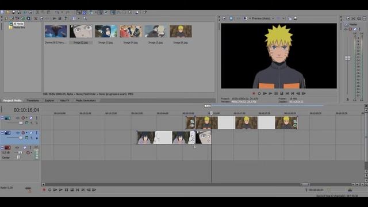The height and width of the screenshot is (207, 368).
Task: Click Play under the preview window
Action: pos(270,93)
